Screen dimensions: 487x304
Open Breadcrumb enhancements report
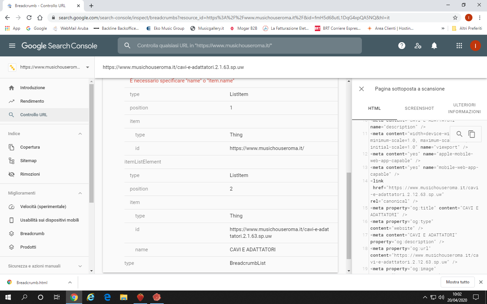point(44,234)
